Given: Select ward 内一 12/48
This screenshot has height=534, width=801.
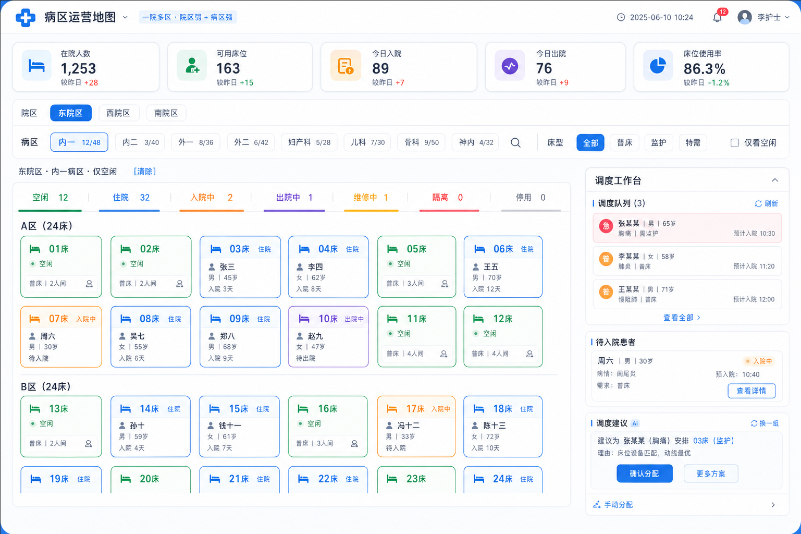Looking at the screenshot, I should point(79,142).
